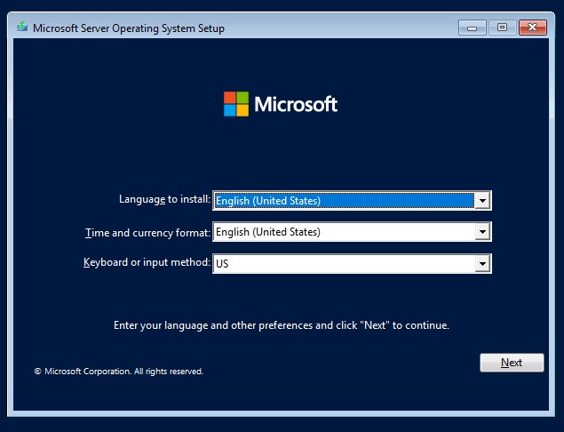Click the Next button
This screenshot has width=564, height=432.
[x=512, y=363]
